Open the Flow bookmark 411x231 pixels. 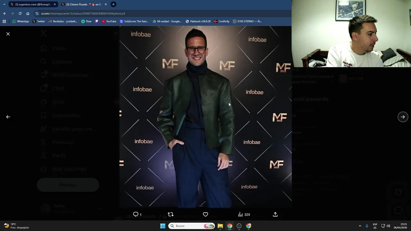pos(86,21)
